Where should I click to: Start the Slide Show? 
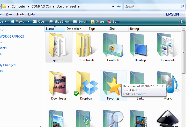[59, 22]
